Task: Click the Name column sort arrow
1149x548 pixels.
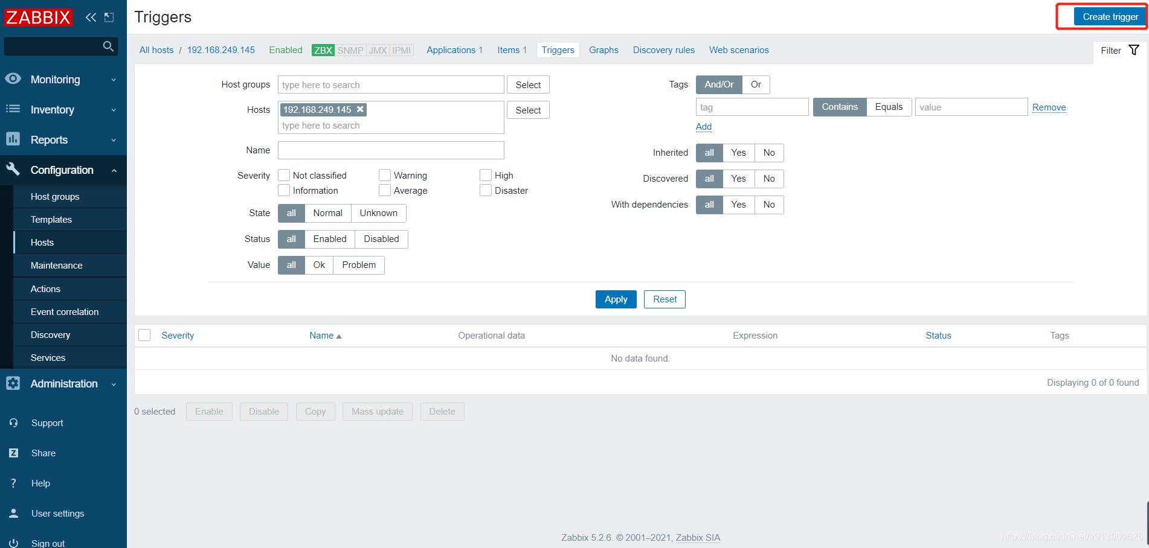Action: click(339, 336)
